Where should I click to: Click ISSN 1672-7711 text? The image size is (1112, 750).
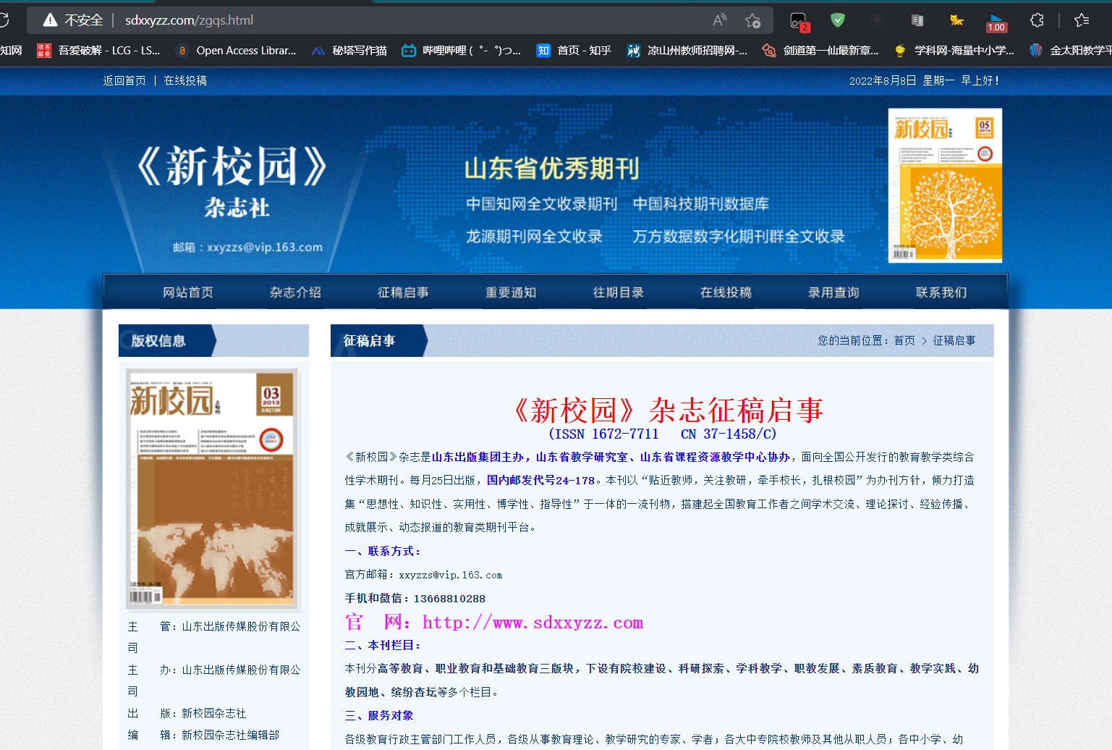608,434
